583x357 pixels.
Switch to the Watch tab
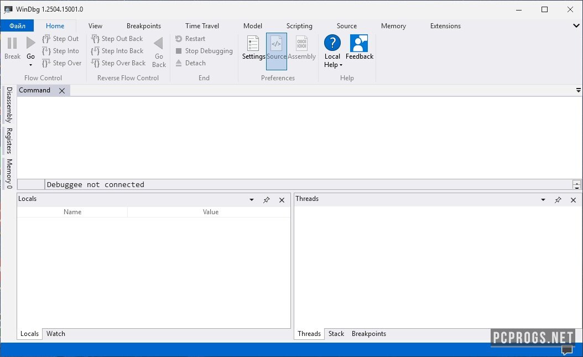(x=56, y=334)
